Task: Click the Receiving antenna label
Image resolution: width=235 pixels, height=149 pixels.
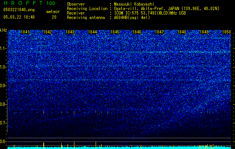Action: coord(86,18)
